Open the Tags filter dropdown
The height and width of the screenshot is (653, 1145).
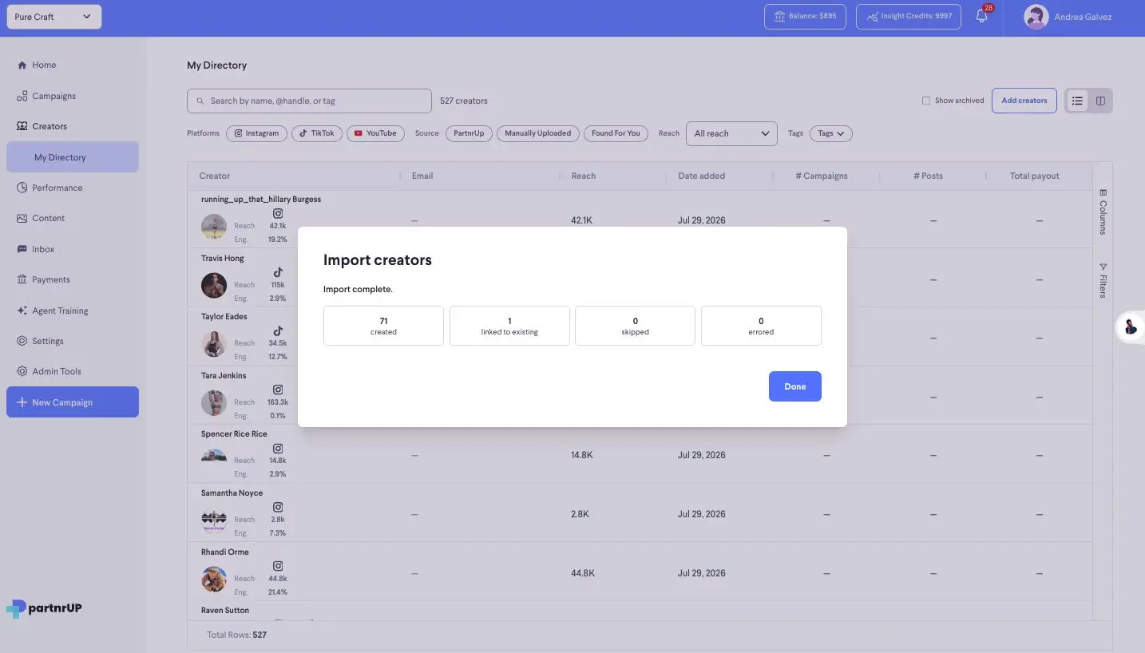831,133
